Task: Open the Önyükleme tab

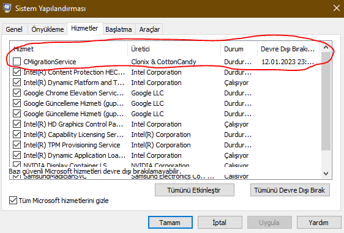Action: tap(47, 29)
